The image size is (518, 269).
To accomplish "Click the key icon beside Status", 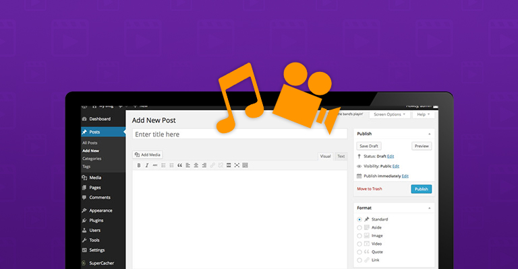I will (x=359, y=157).
